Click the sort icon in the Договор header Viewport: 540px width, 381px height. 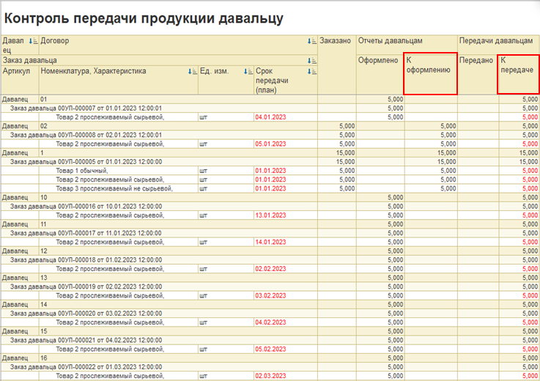click(x=311, y=41)
